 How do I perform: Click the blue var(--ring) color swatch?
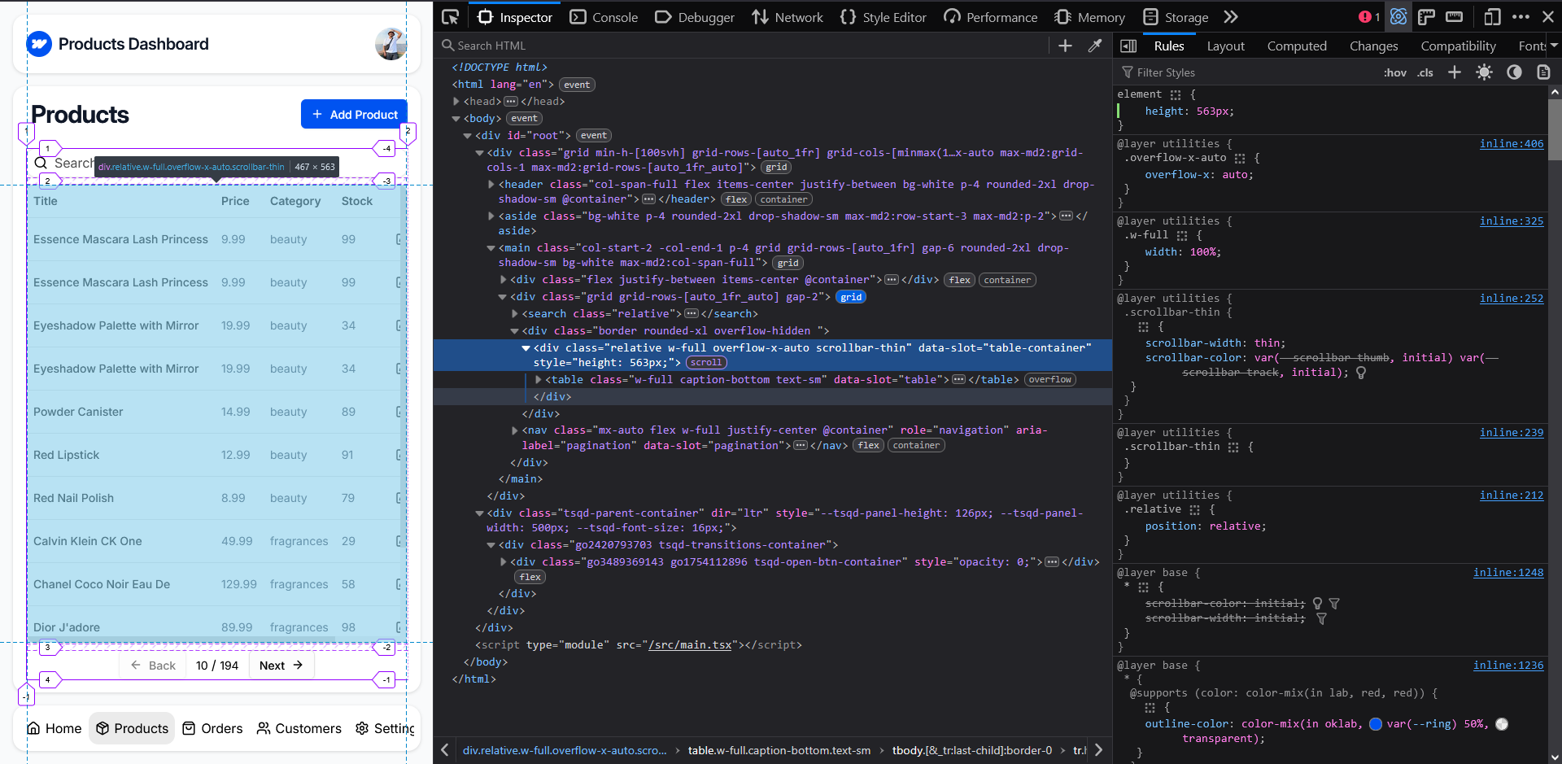click(x=1376, y=724)
